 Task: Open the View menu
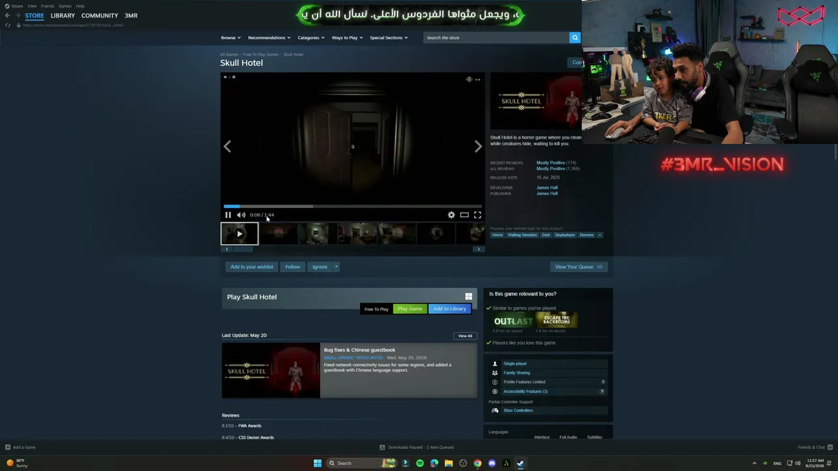tap(32, 6)
